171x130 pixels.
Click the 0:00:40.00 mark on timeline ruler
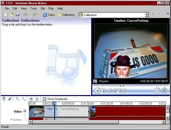(x=68, y=103)
